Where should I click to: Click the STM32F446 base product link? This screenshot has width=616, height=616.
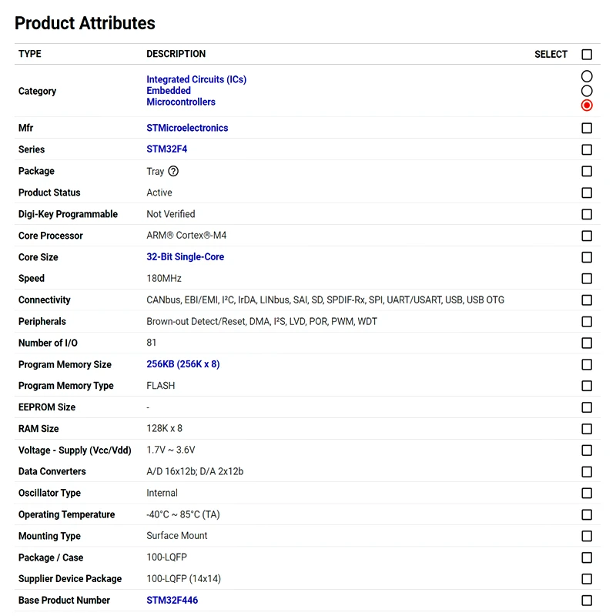[x=172, y=600]
